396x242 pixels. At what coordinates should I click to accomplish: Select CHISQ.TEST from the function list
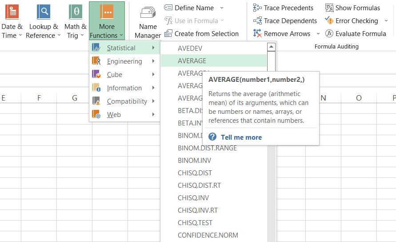(x=195, y=223)
